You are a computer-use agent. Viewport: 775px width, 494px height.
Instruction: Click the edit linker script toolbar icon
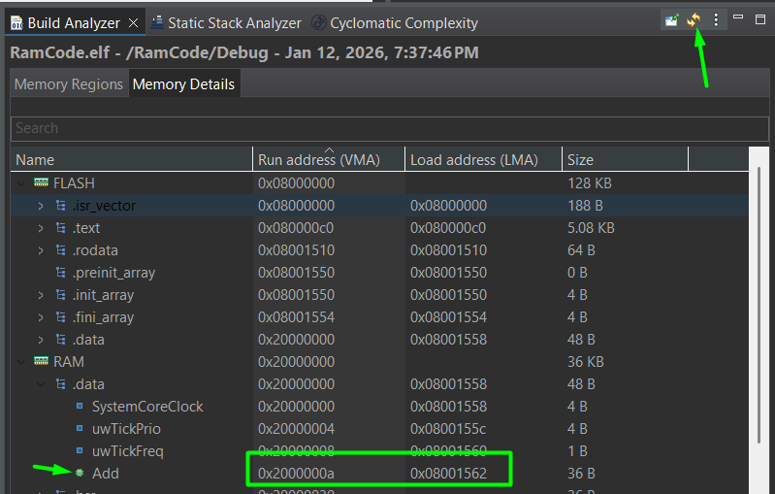coord(671,19)
